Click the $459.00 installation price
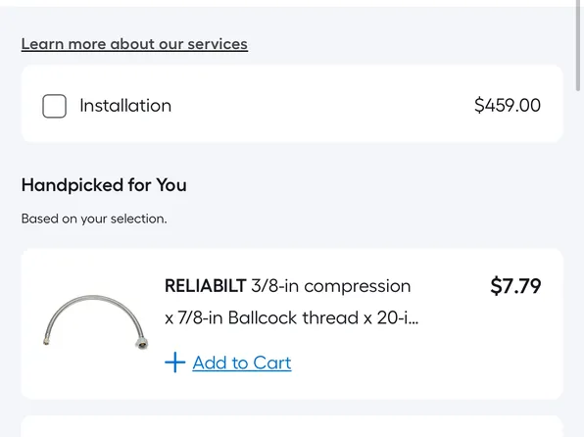 (x=508, y=105)
